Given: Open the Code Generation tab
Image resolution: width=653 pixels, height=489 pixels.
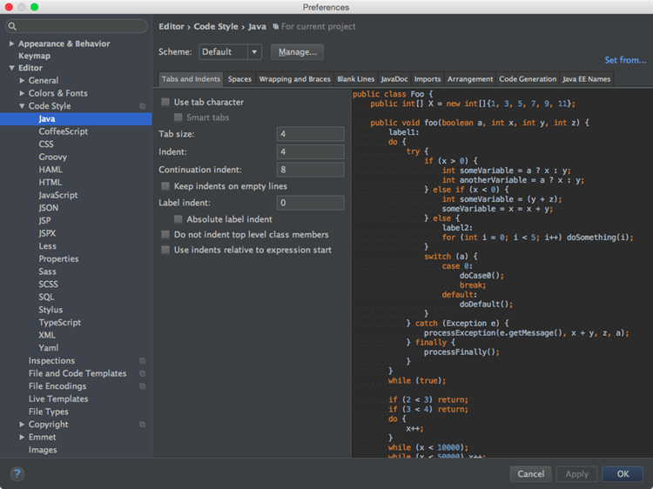Looking at the screenshot, I should tap(528, 79).
